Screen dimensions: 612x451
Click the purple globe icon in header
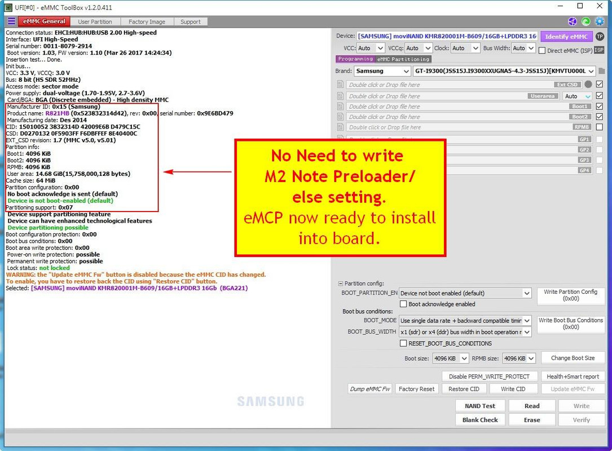pos(572,21)
